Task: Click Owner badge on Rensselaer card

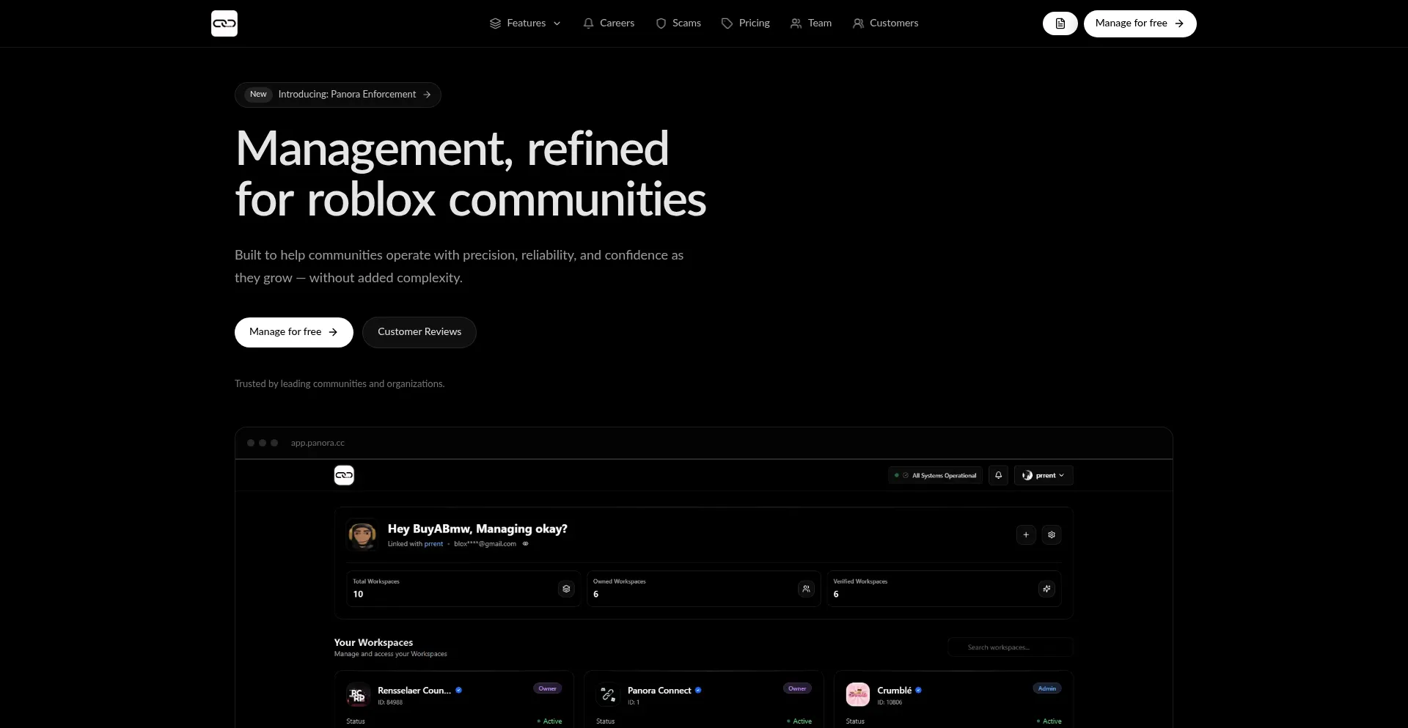Action: pos(548,688)
